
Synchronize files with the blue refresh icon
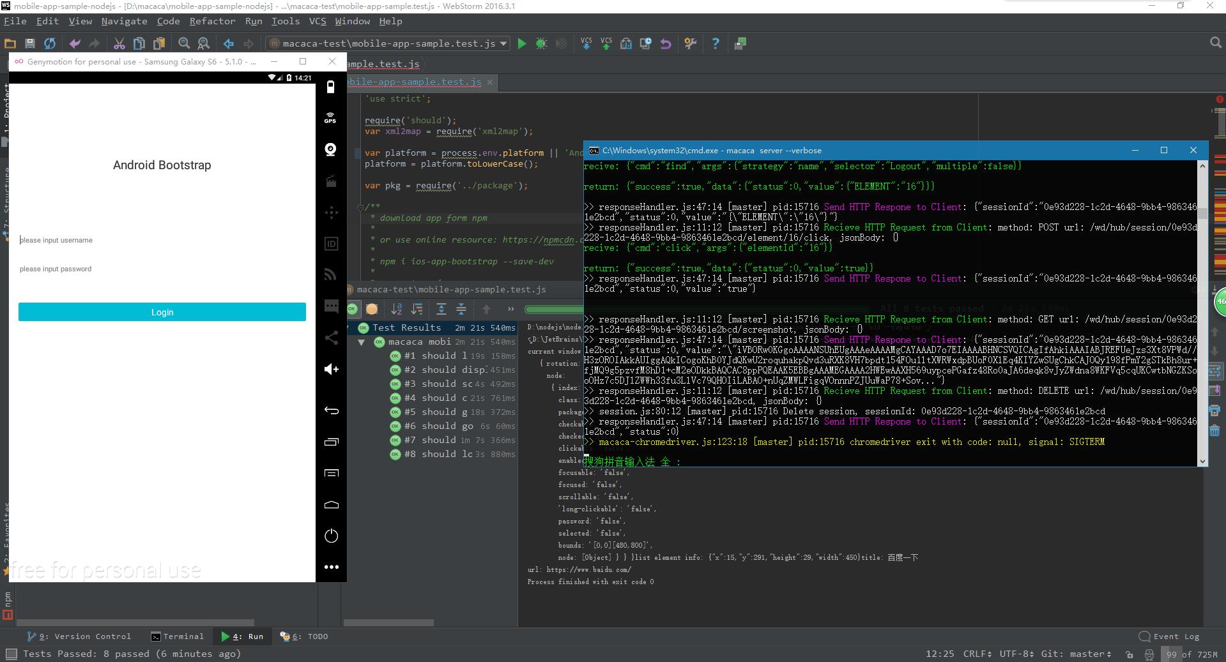[x=50, y=43]
